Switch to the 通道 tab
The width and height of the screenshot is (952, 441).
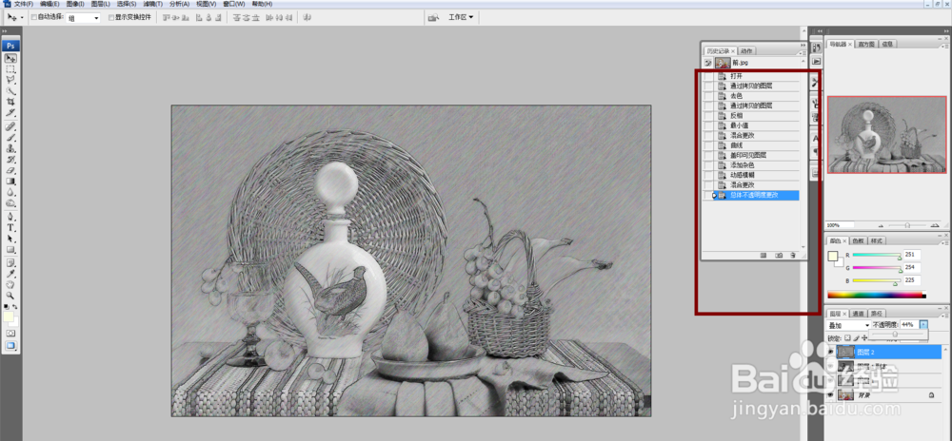[858, 314]
